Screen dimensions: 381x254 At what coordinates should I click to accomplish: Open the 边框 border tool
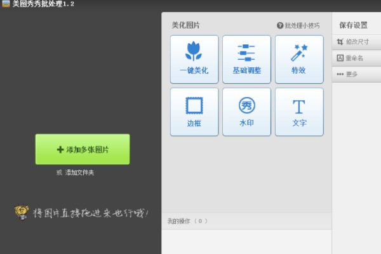pyautogui.click(x=194, y=112)
